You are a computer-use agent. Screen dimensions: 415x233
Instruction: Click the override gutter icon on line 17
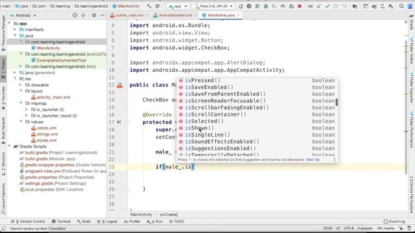(x=119, y=122)
